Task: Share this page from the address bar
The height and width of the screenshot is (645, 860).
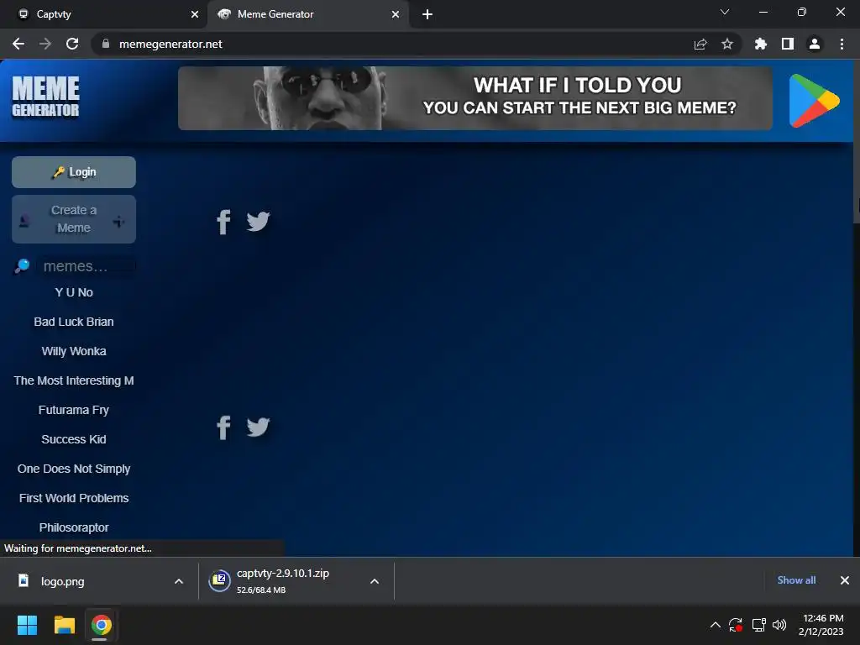Action: 700,44
